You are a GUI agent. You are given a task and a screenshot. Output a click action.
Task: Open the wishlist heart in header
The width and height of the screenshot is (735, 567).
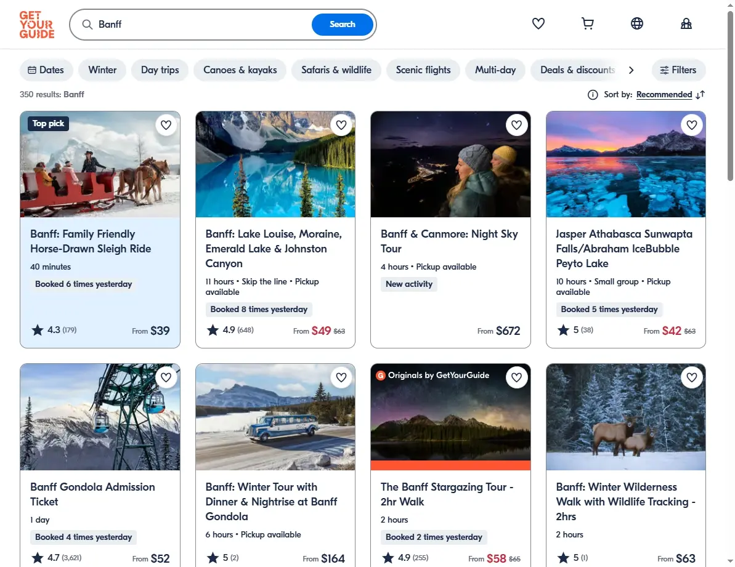tap(538, 23)
